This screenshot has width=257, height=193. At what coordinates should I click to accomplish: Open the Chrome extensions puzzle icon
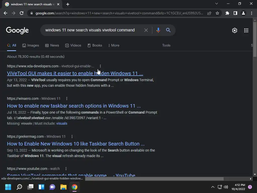point(227,13)
